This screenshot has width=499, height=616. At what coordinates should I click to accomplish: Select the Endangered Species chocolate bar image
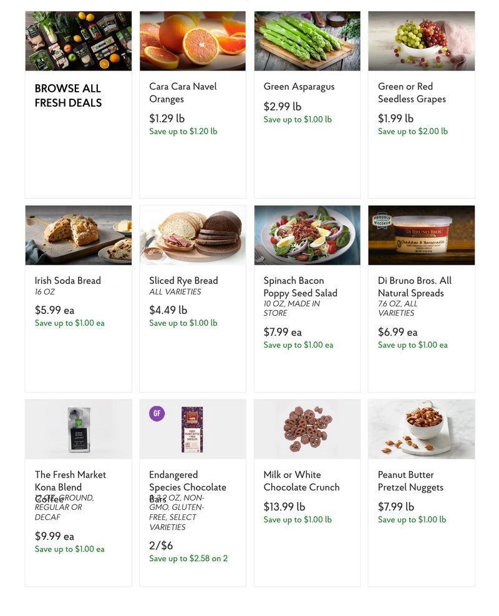coord(193,429)
